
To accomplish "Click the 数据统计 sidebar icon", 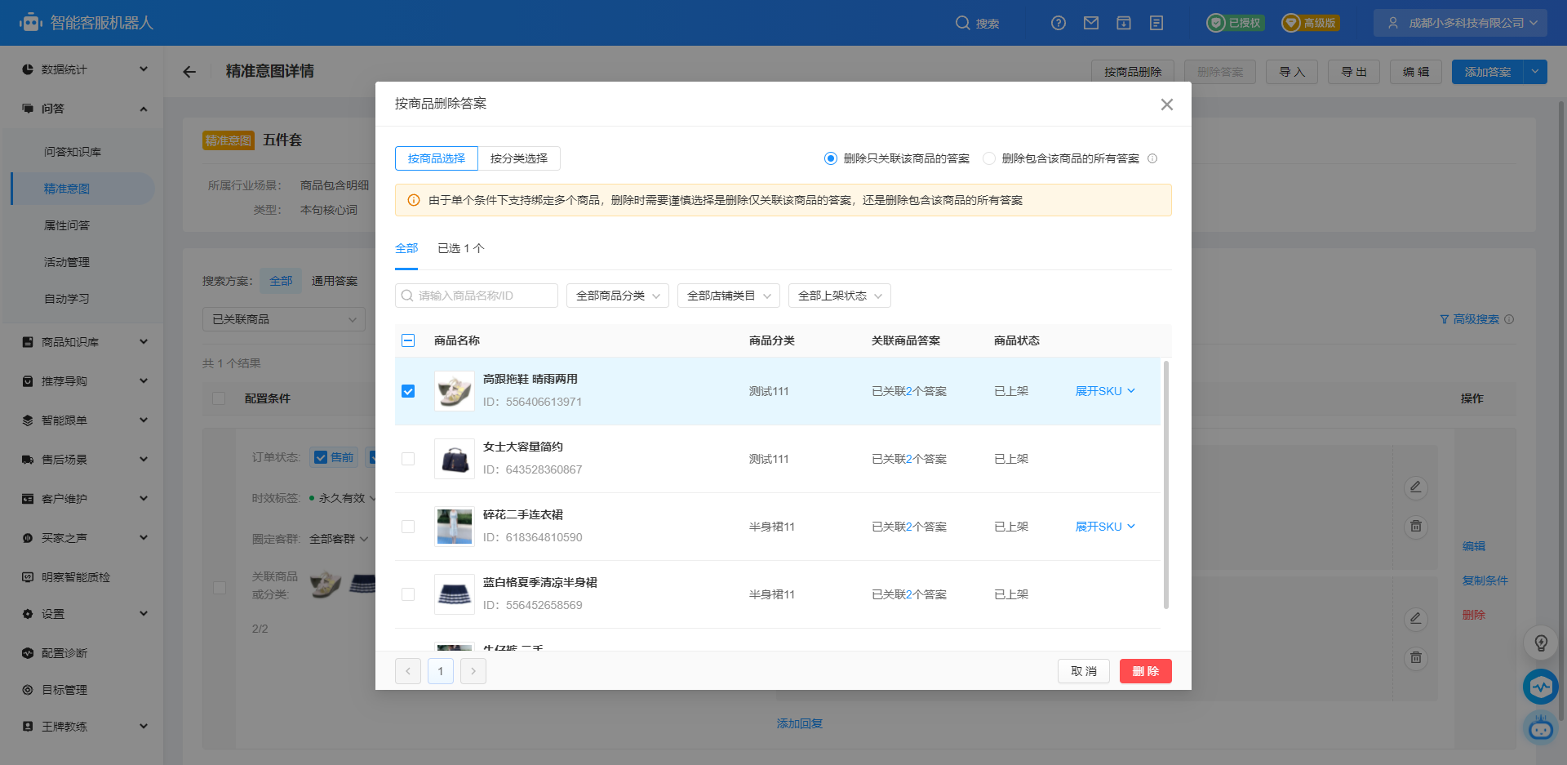I will point(28,69).
